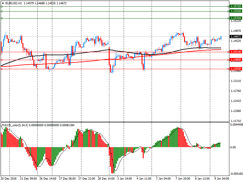Click the 1.15550 price level label
243x182 pixels.
click(235, 11)
